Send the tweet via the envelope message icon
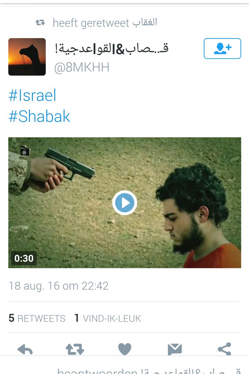 pos(175,349)
